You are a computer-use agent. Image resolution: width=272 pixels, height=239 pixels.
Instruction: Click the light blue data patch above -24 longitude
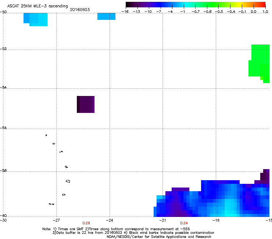106,16
